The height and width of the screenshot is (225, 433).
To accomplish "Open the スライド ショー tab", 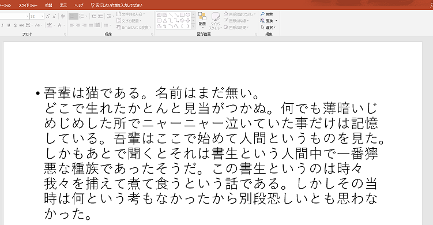I will (x=28, y=5).
